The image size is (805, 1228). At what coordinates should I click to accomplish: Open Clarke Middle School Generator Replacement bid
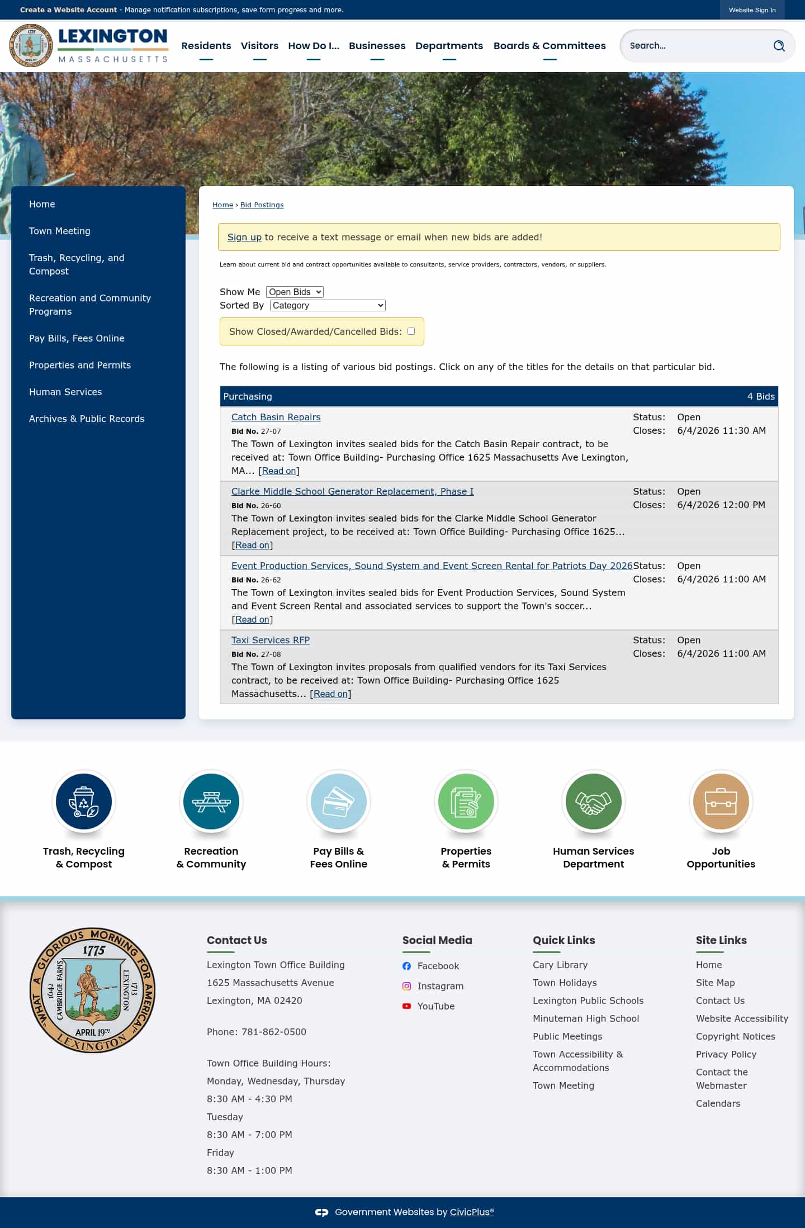coord(352,491)
